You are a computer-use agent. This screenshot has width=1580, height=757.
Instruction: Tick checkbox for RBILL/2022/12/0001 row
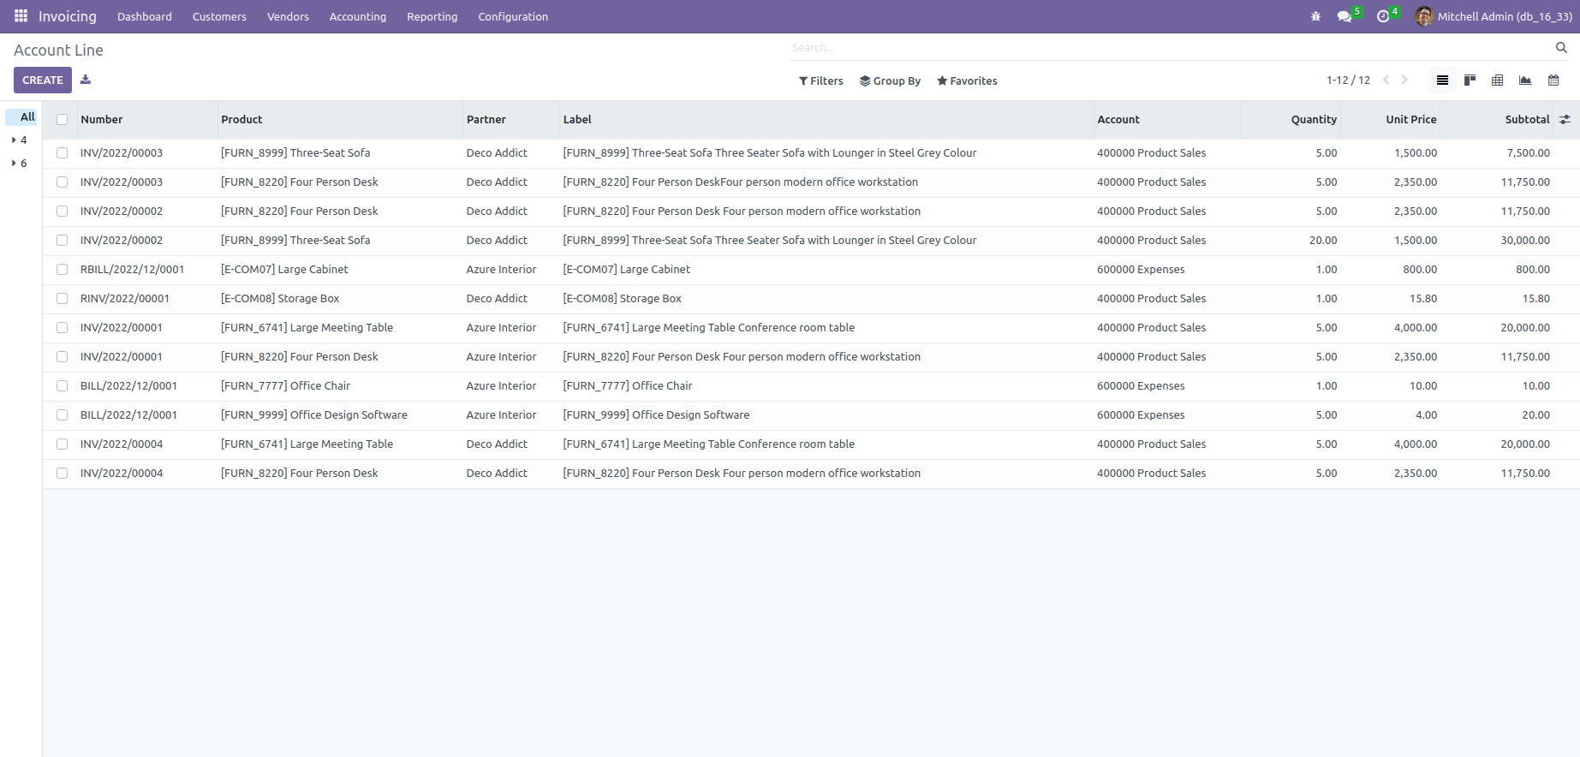[x=62, y=270]
